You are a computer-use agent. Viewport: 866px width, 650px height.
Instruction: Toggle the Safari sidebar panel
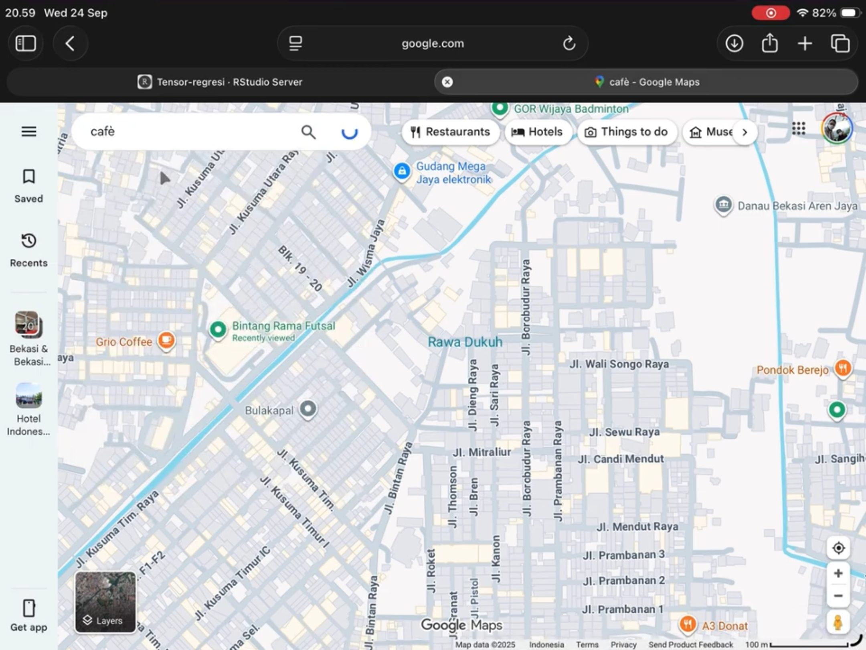pos(26,43)
